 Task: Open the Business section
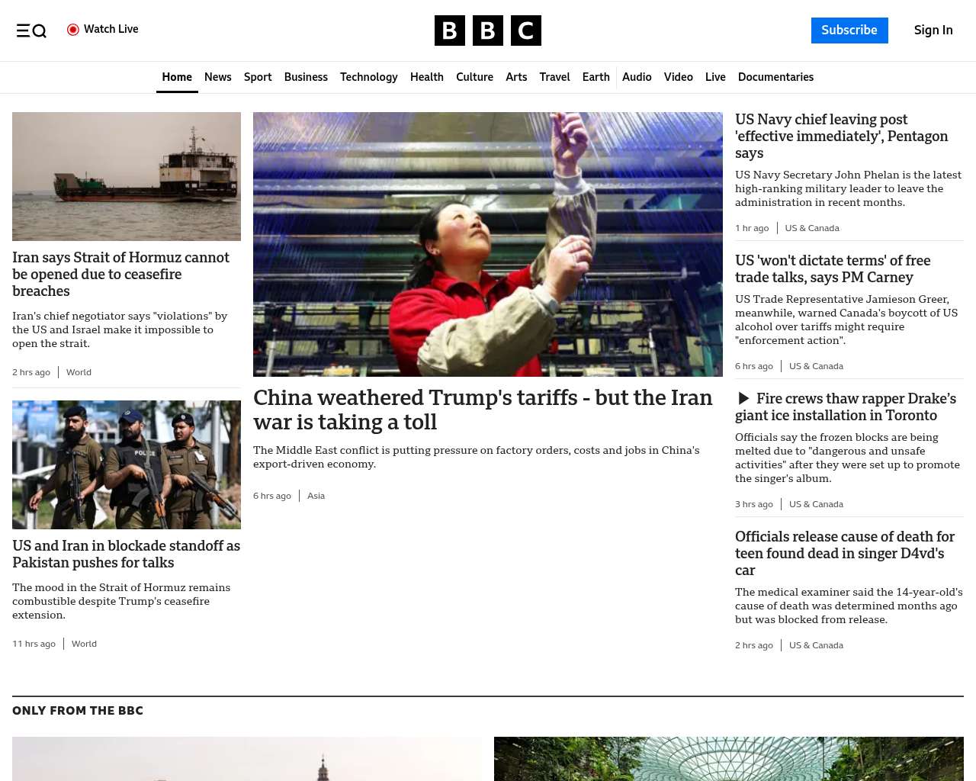pyautogui.click(x=306, y=77)
